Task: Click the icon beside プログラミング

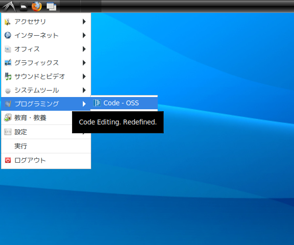Action: click(x=8, y=104)
